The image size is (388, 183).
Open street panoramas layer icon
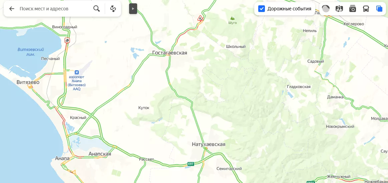[339, 9]
